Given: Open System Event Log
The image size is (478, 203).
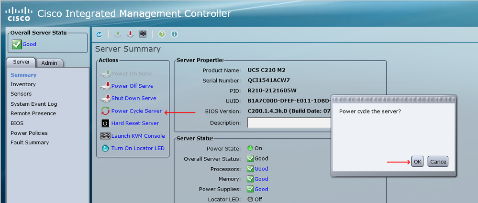Looking at the screenshot, I should (x=34, y=104).
